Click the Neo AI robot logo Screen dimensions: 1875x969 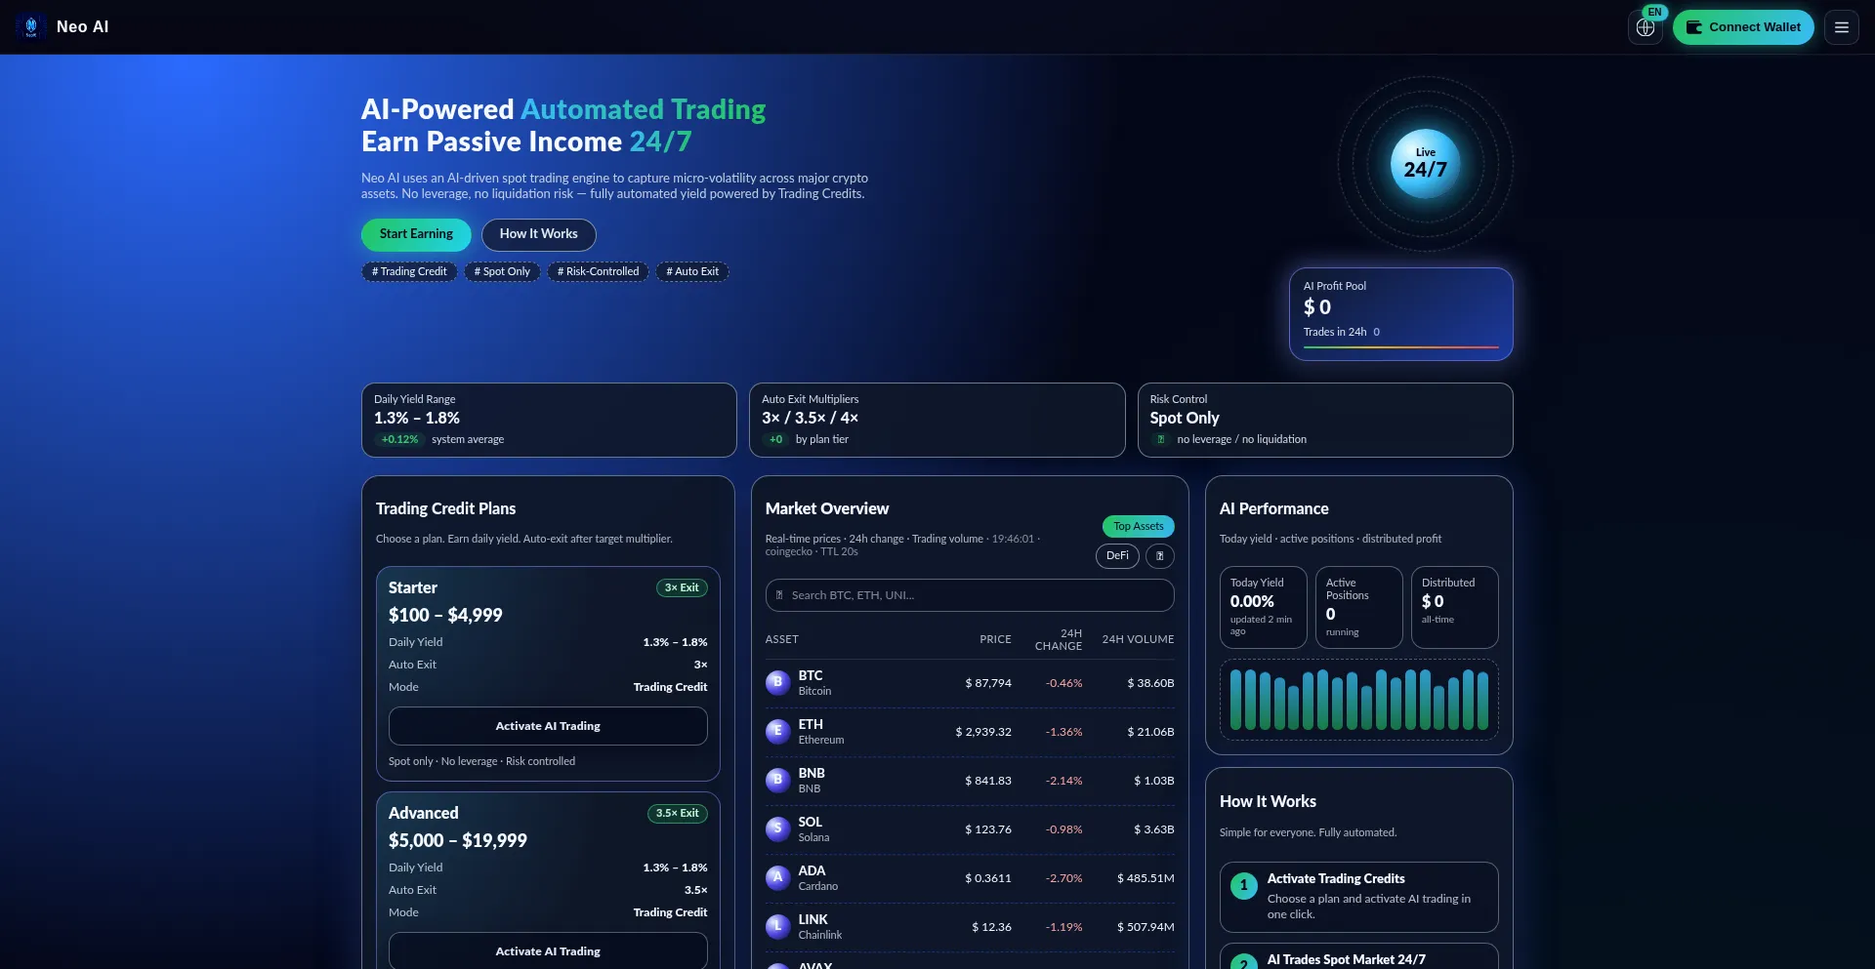pos(30,26)
